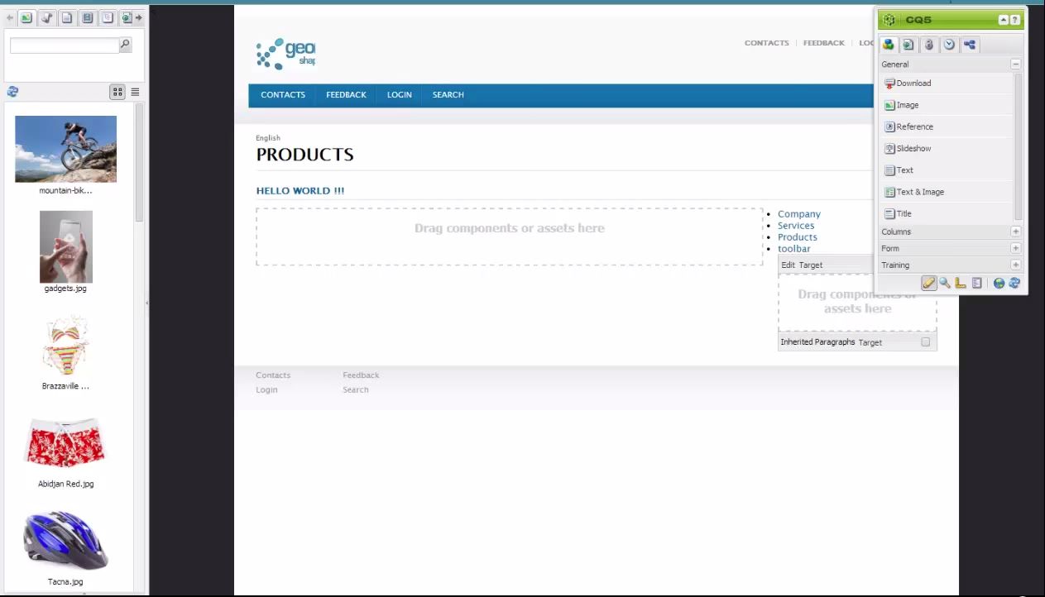Toggle the mosaic view in the content finder

(x=117, y=92)
